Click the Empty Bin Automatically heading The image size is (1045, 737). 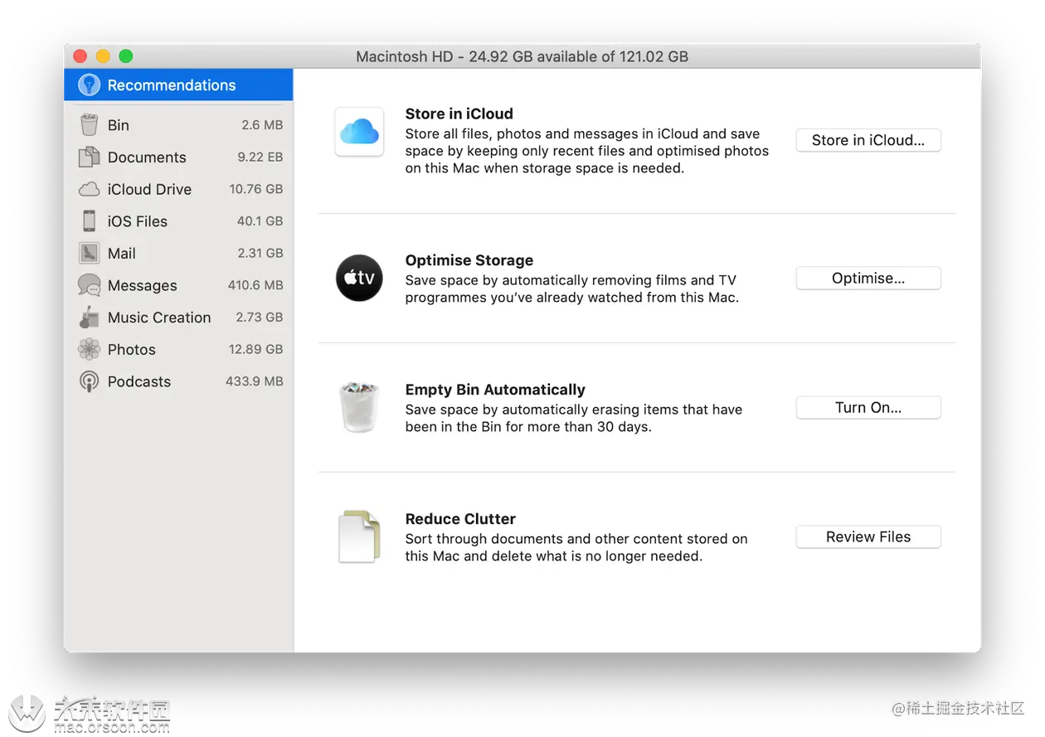[495, 390]
